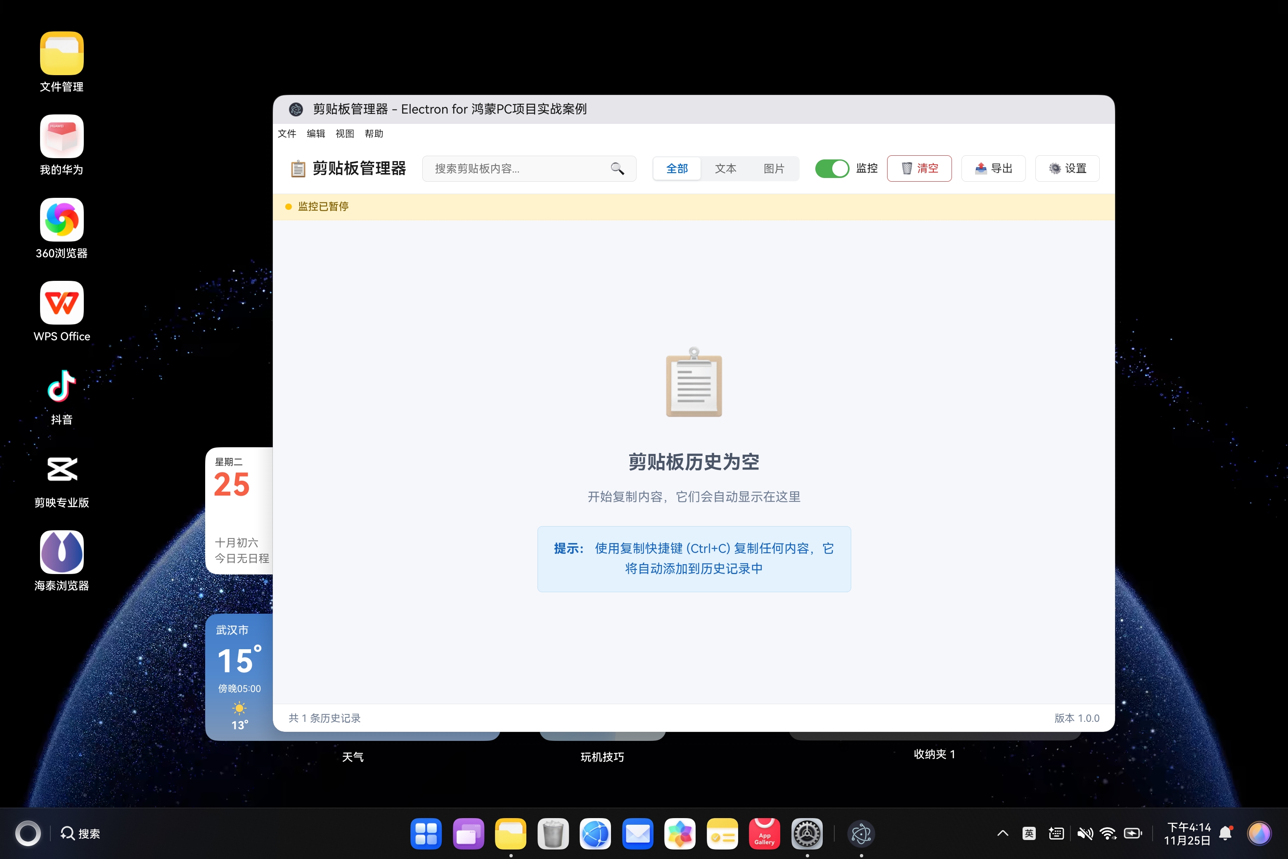Open the notification bell in the system tray

click(1225, 833)
